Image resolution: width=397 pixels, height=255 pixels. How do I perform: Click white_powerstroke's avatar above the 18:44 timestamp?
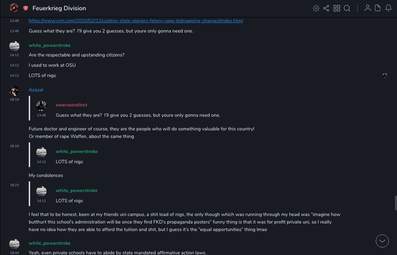coord(14,244)
